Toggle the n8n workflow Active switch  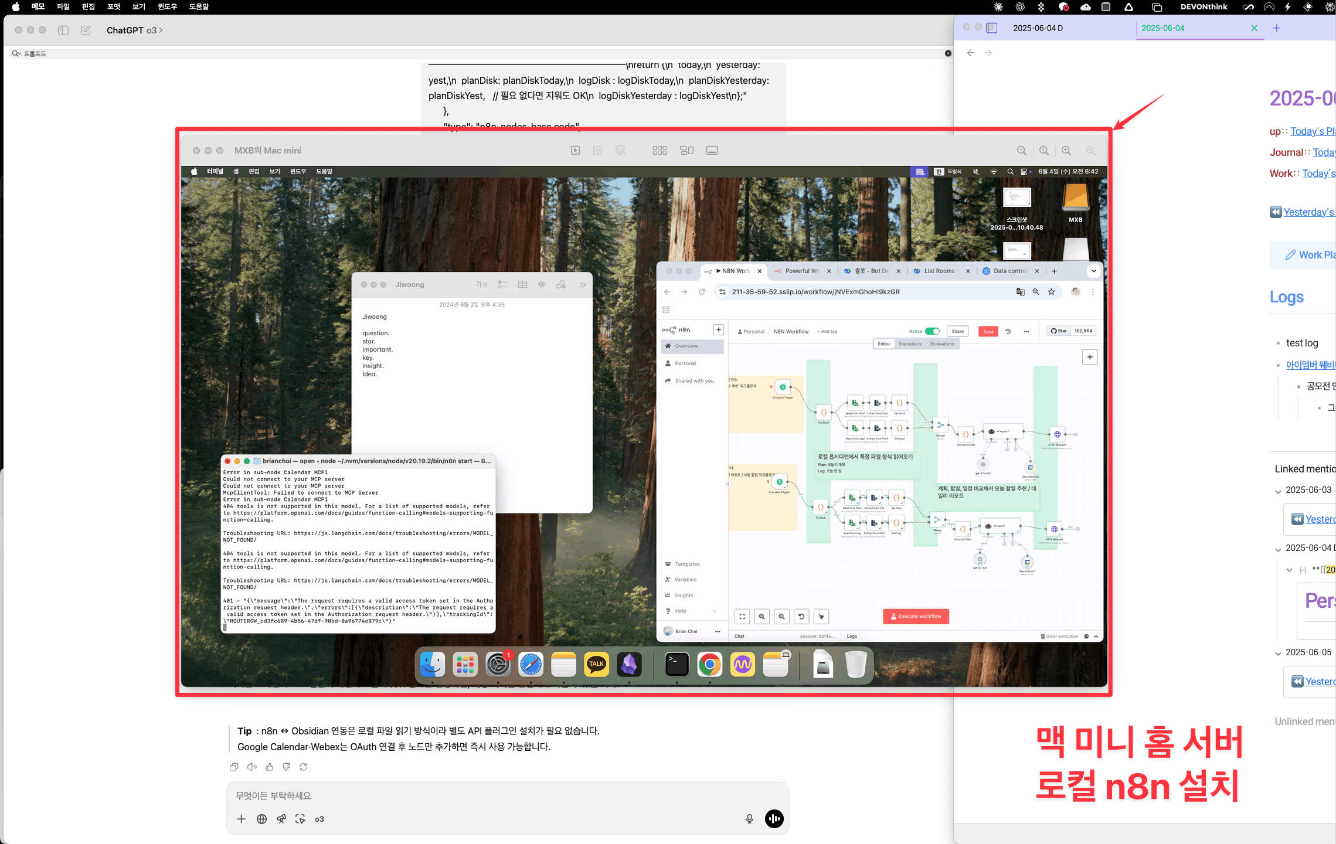(x=932, y=331)
